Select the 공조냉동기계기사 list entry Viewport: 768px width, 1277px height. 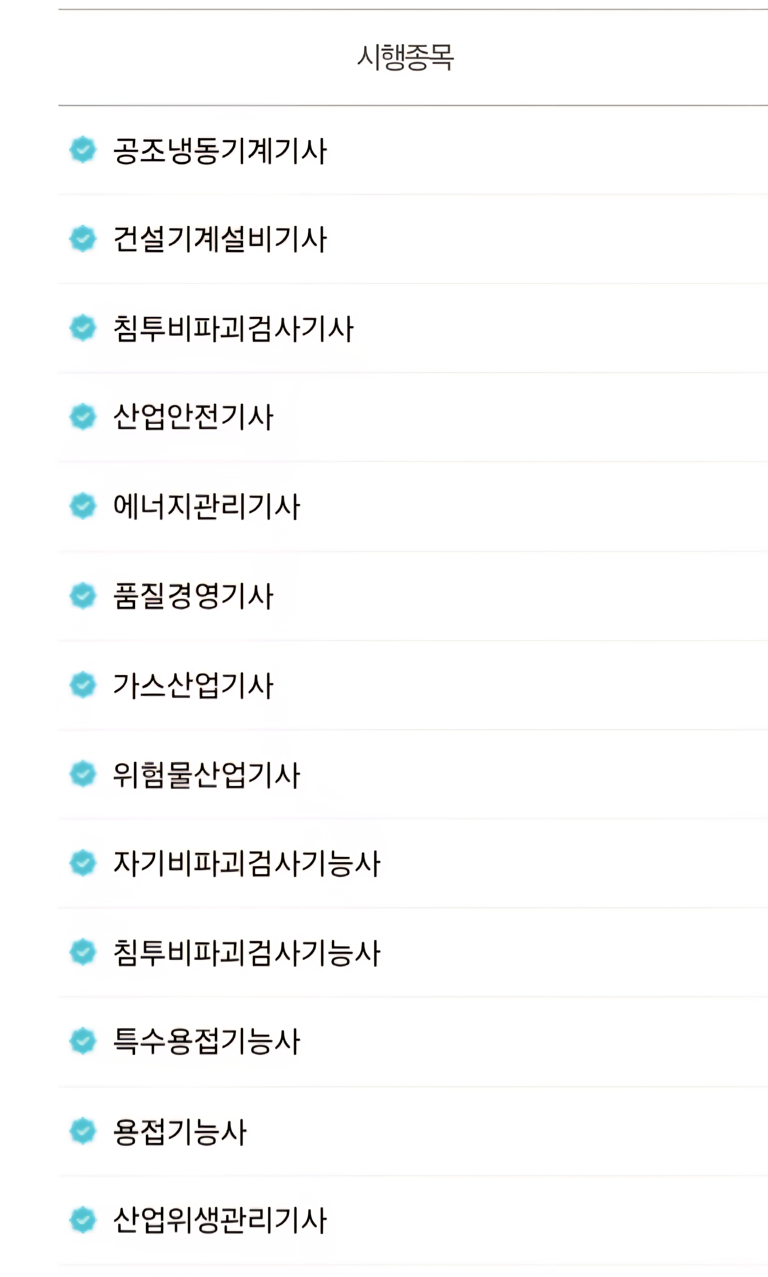pyautogui.click(x=220, y=151)
